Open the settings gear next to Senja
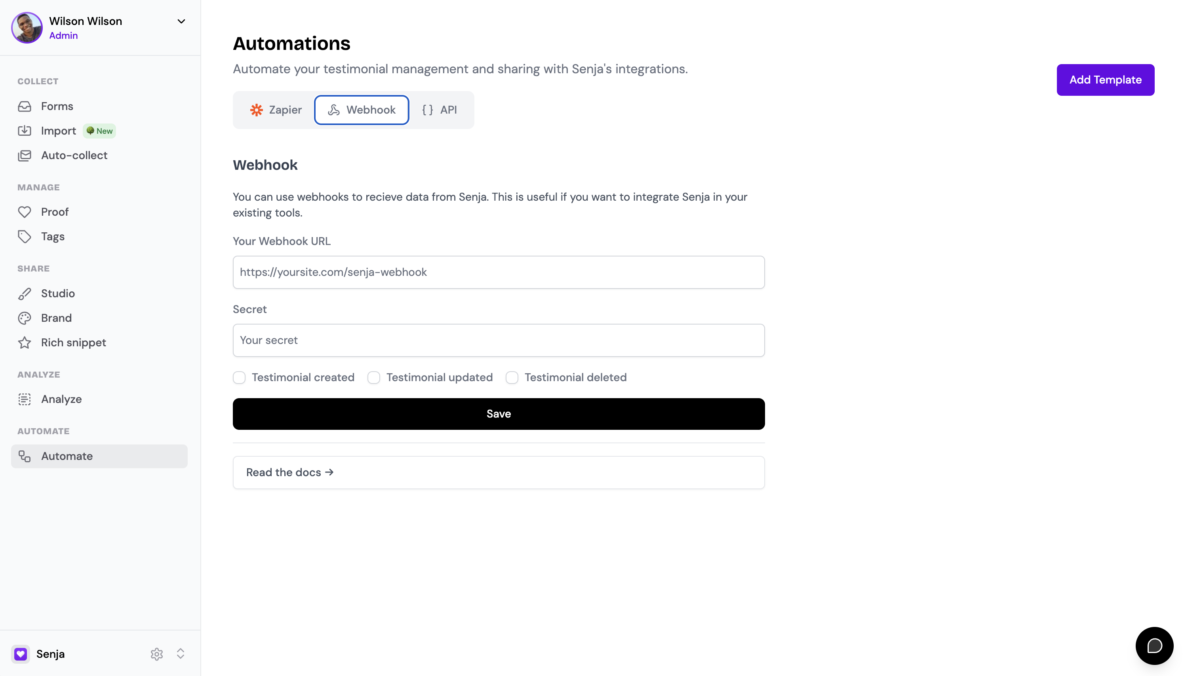Screen dimensions: 1184x676 156,654
